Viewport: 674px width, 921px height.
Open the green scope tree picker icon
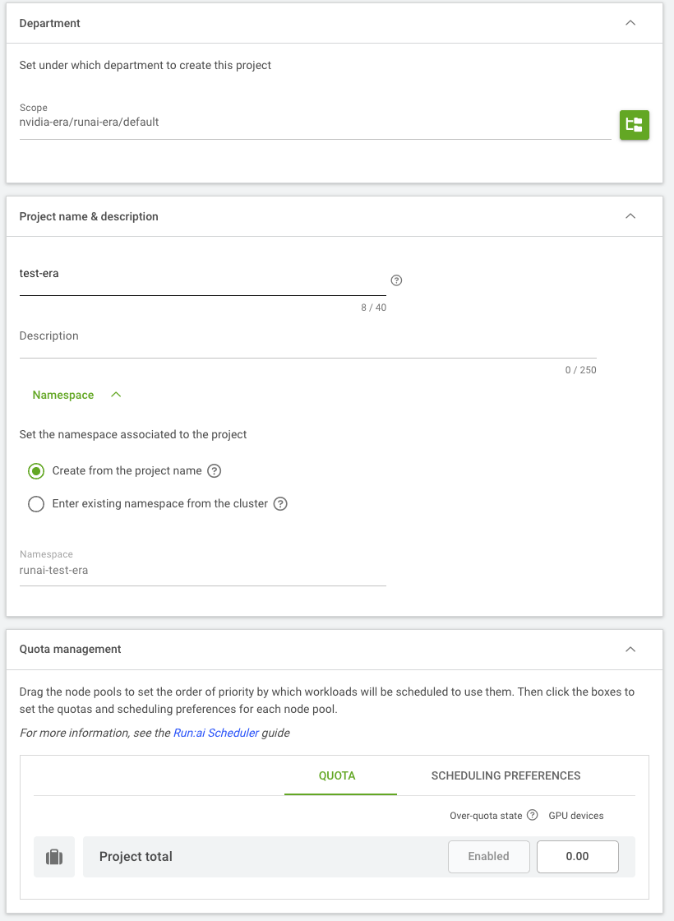tap(634, 124)
